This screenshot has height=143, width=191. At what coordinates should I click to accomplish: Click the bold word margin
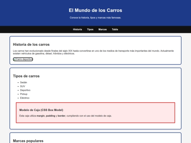coord(41,116)
